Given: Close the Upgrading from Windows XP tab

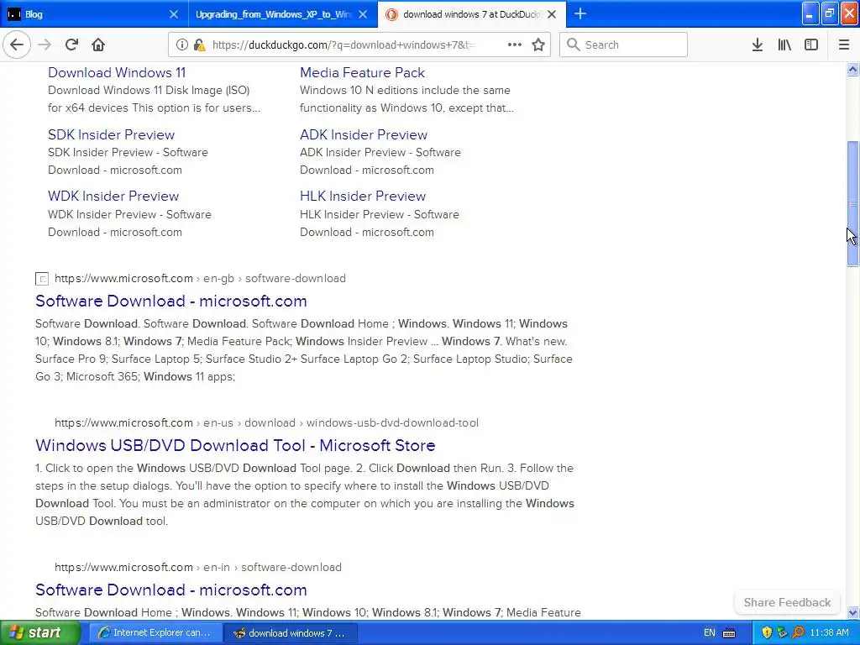Looking at the screenshot, I should [363, 14].
